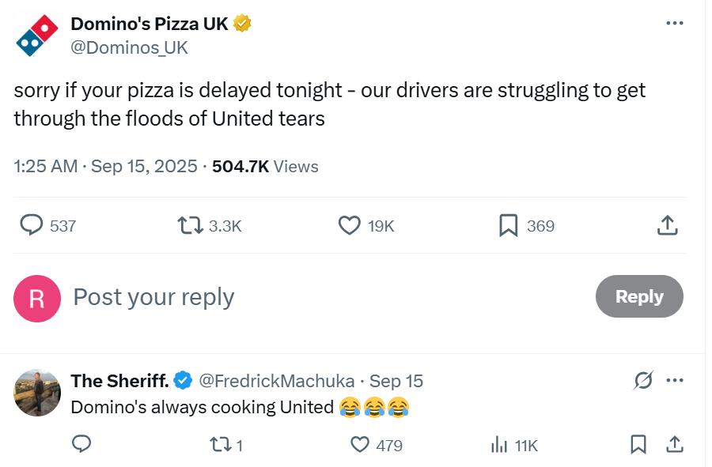Click the Grok explain icon on reply
Screen dimensions: 712x467
(643, 380)
